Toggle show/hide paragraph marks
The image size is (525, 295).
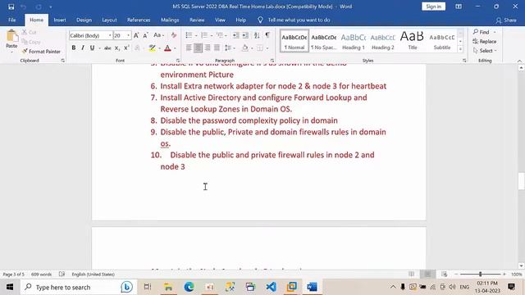pyautogui.click(x=267, y=35)
